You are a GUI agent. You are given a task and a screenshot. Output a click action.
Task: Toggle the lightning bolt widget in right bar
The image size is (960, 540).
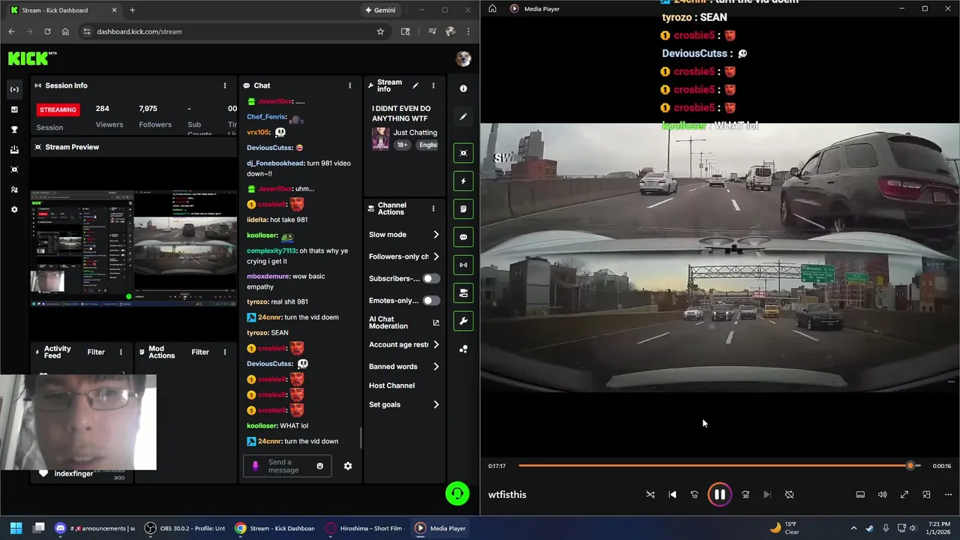coord(463,181)
